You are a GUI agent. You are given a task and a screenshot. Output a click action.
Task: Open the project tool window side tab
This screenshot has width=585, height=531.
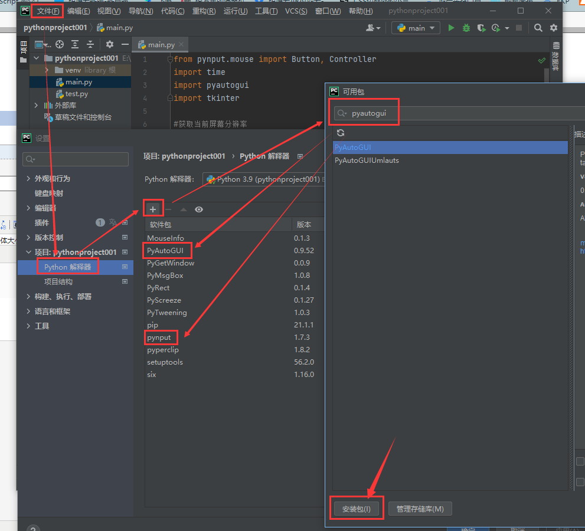pyautogui.click(x=24, y=52)
